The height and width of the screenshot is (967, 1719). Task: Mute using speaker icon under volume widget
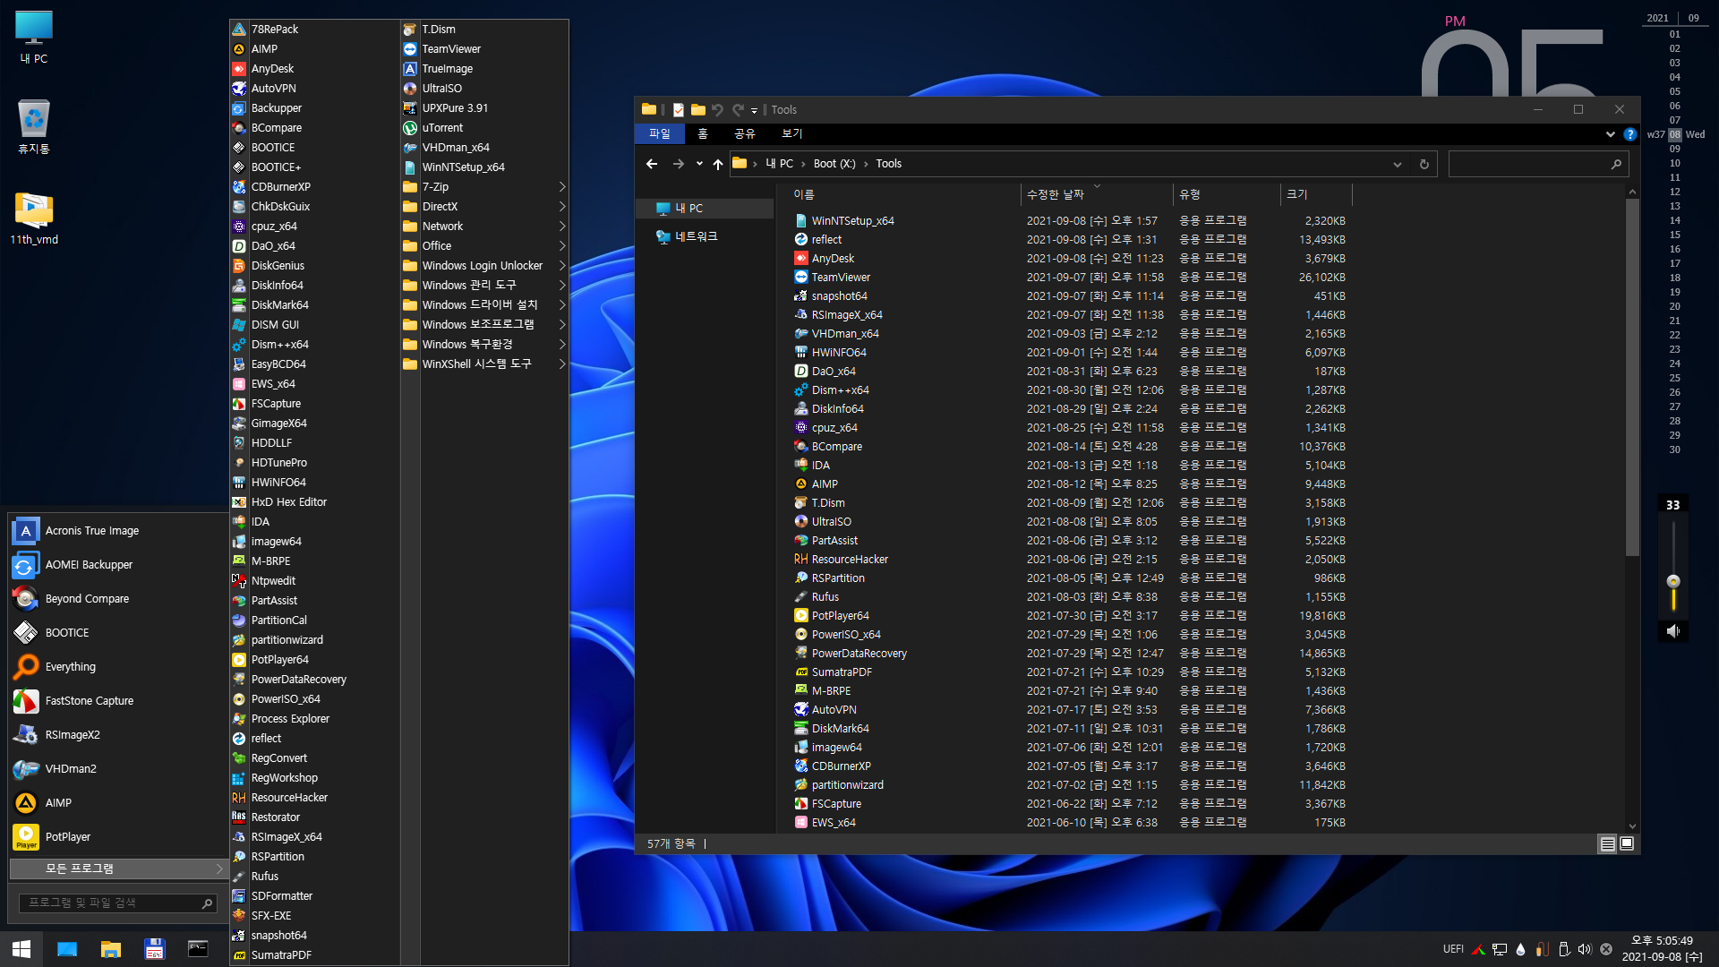click(x=1672, y=631)
